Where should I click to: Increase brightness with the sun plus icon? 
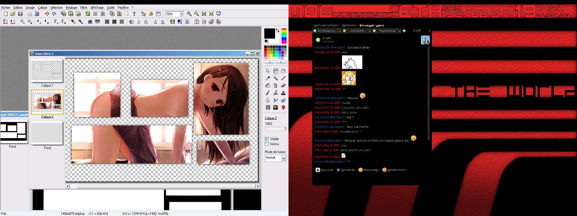pyautogui.click(x=30, y=22)
